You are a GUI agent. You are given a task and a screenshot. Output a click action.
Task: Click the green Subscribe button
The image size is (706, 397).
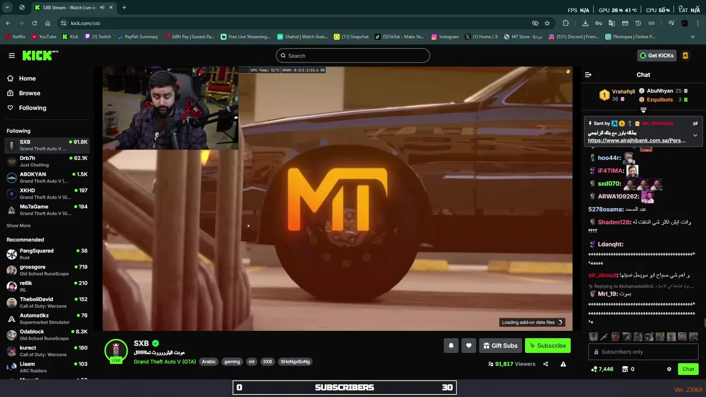click(x=548, y=346)
